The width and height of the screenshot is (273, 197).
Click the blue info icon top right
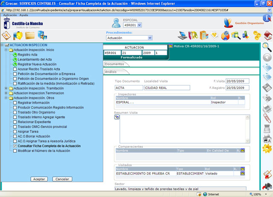267,18
